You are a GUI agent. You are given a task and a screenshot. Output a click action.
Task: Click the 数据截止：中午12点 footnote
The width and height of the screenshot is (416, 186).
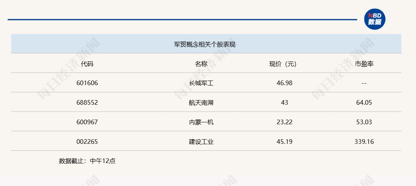(x=87, y=161)
